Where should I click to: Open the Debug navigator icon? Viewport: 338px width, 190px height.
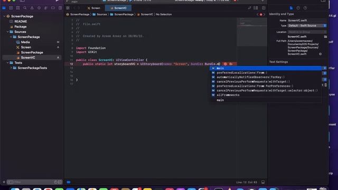(x=46, y=8)
